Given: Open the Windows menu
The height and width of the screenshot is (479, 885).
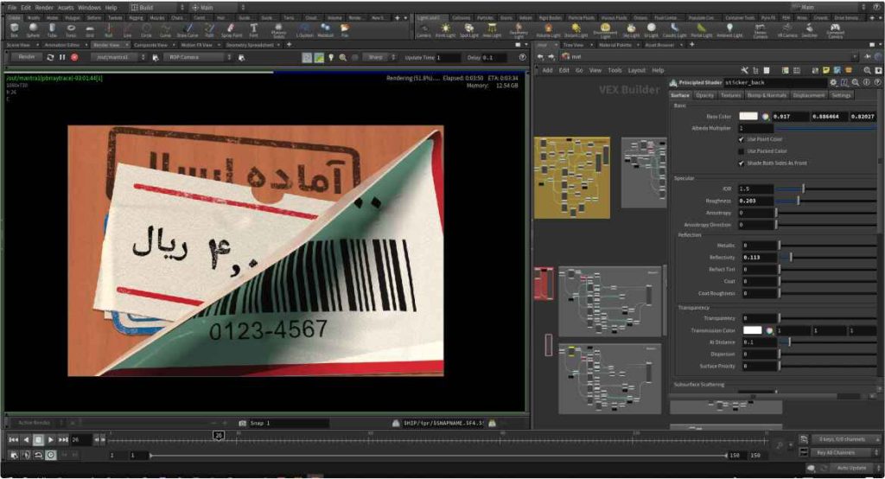Looking at the screenshot, I should pos(89,7).
